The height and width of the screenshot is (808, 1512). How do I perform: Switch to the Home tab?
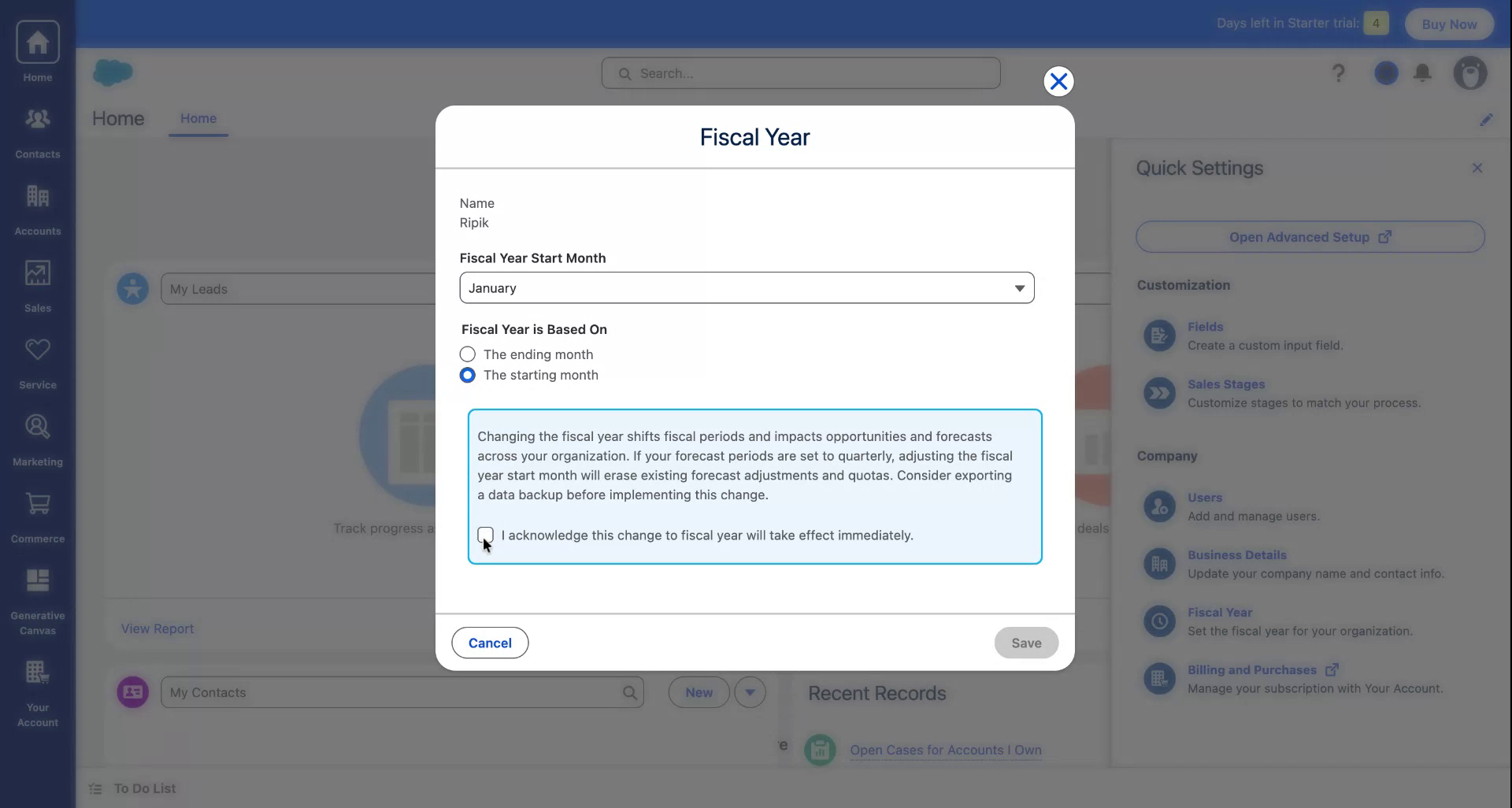tap(198, 119)
